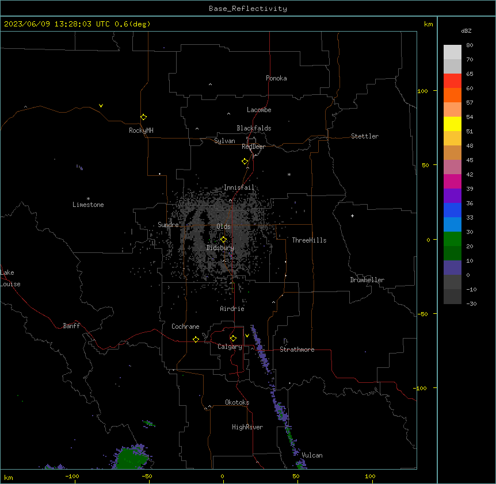Viewport: 496px width, 484px height.
Task: Click the Airdrie city label
Action: coord(232,309)
